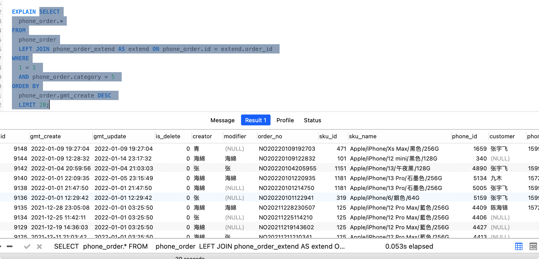Viewport: 539px width, 259px height.
Task: Place cursor on phone_order.* line in editor
Action: tap(41, 21)
